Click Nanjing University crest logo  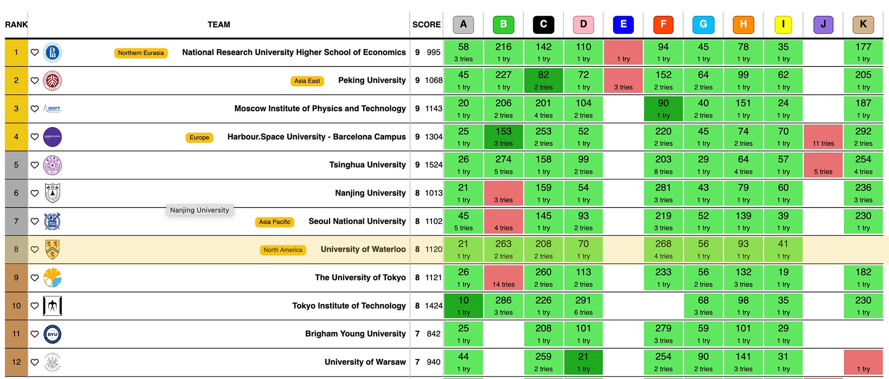pyautogui.click(x=52, y=193)
